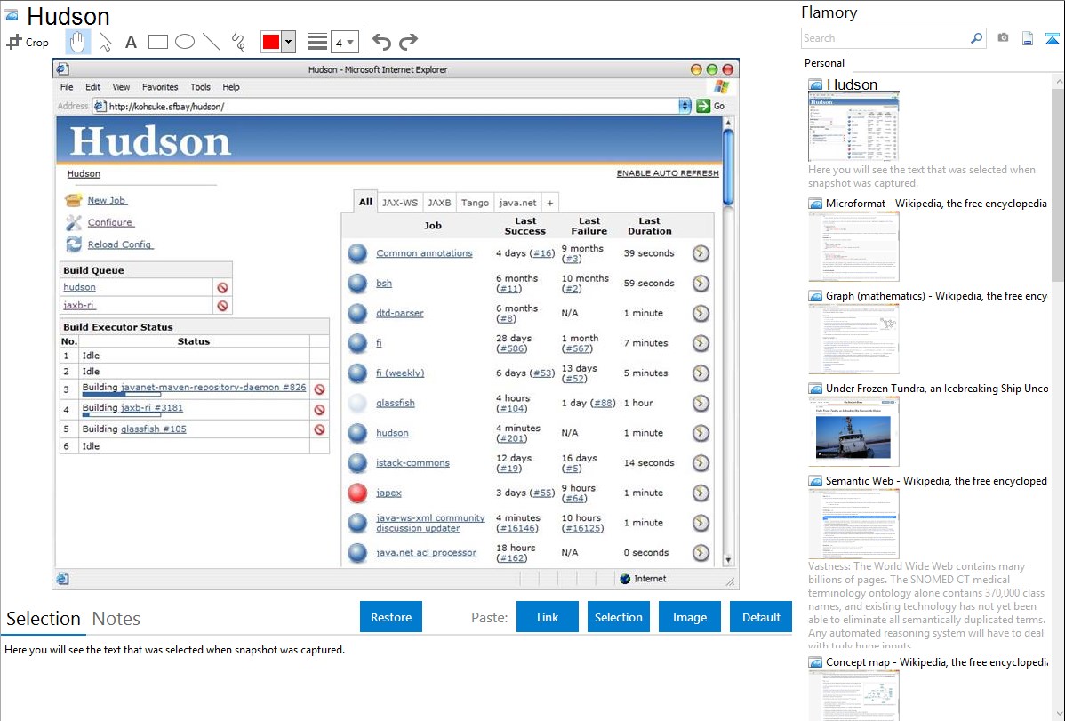Pick the ellipse shape tool
Viewport: 1065px width, 721px height.
point(185,42)
